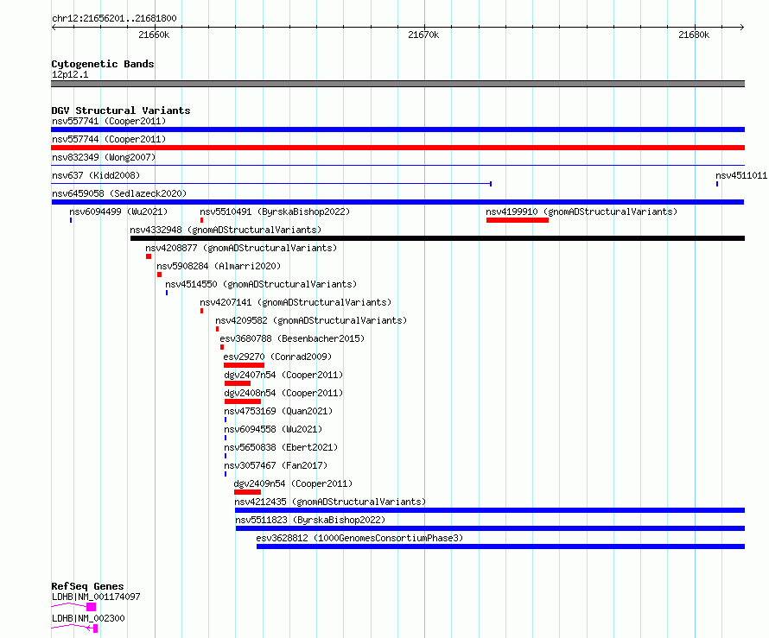Click the chr12:21656201..21681800 region label
The height and width of the screenshot is (638, 769).
114,18
